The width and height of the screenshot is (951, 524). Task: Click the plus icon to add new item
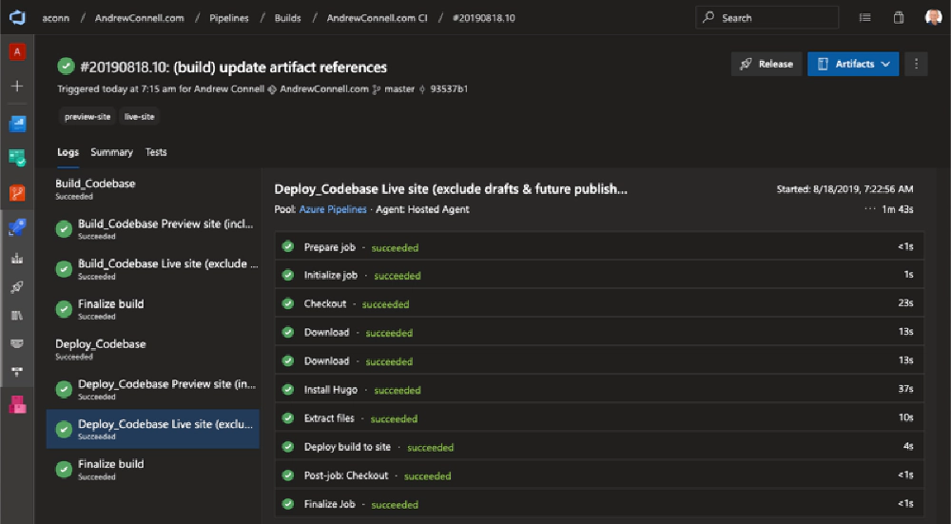pyautogui.click(x=17, y=87)
